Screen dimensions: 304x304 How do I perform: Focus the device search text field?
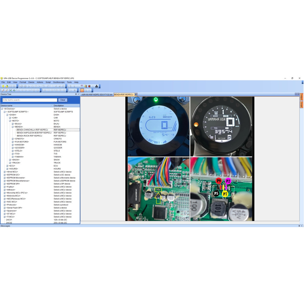(x=30, y=100)
